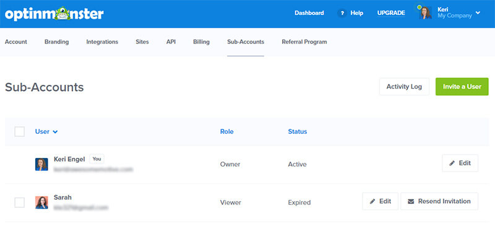Viewport: 495px width, 231px height.
Task: Click the Keri Engel name
Action: coord(69,159)
